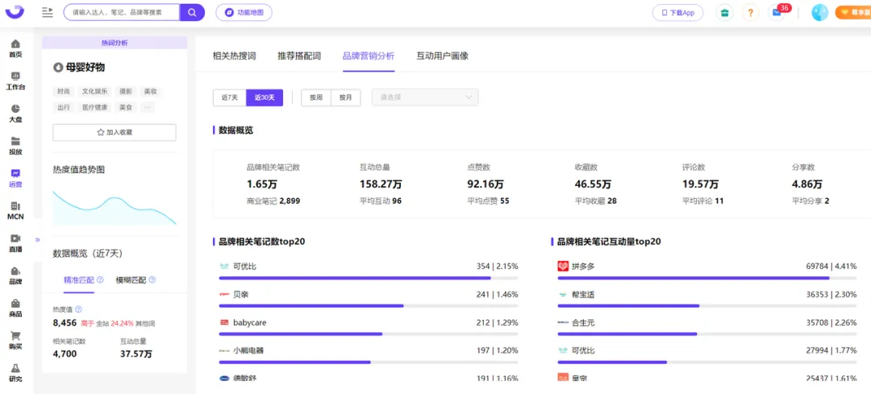Click the 贝亲 note count progress bar
This screenshot has height=394, width=871.
click(369, 305)
